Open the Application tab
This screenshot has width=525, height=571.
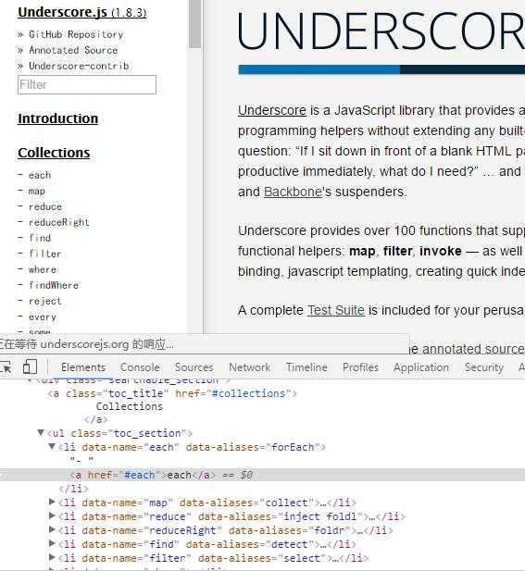pyautogui.click(x=421, y=367)
